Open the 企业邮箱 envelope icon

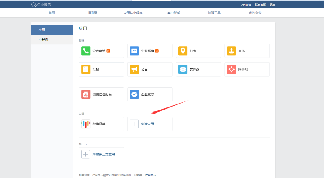134,51
